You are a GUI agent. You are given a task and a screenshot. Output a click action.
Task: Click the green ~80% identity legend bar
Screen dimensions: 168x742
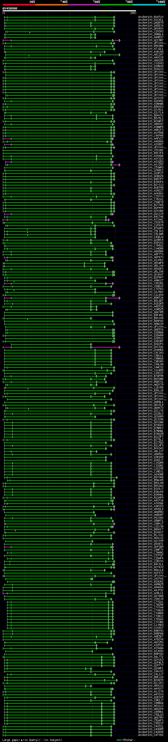(117, 5)
